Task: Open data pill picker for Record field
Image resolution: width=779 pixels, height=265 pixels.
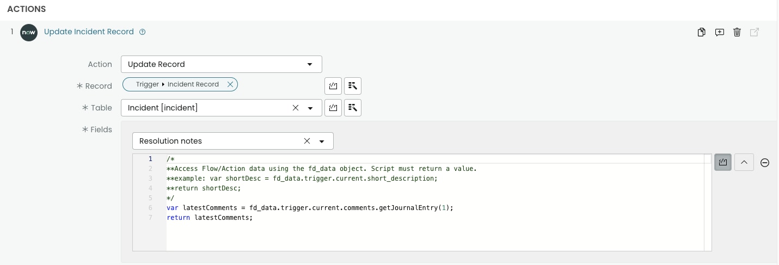Action: [x=353, y=86]
